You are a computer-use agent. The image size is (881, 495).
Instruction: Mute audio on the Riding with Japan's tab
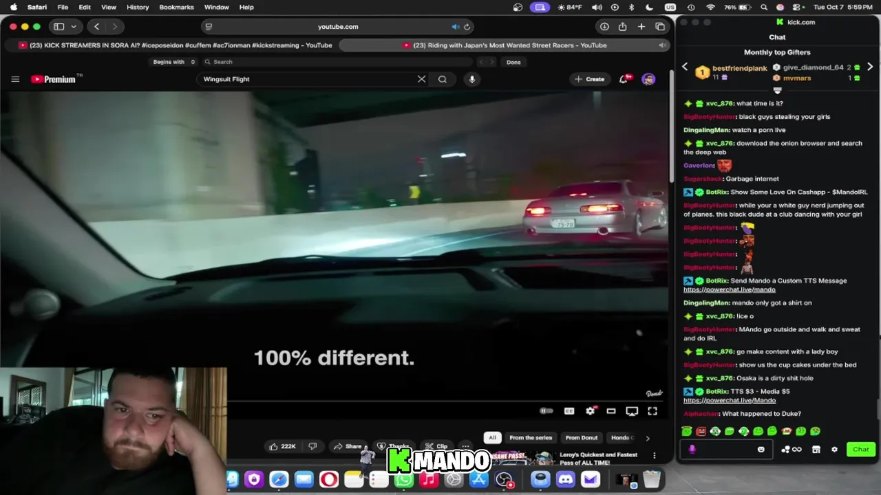[662, 45]
